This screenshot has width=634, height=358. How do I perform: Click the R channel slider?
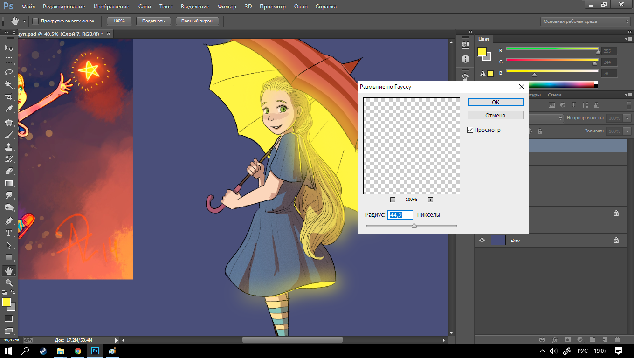[x=552, y=49]
